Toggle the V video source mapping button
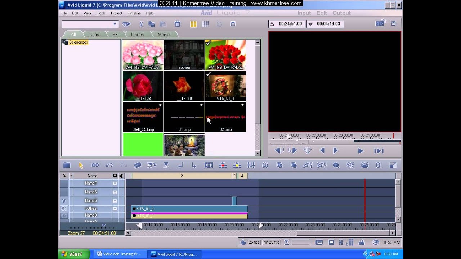The image size is (461, 259). [64, 201]
